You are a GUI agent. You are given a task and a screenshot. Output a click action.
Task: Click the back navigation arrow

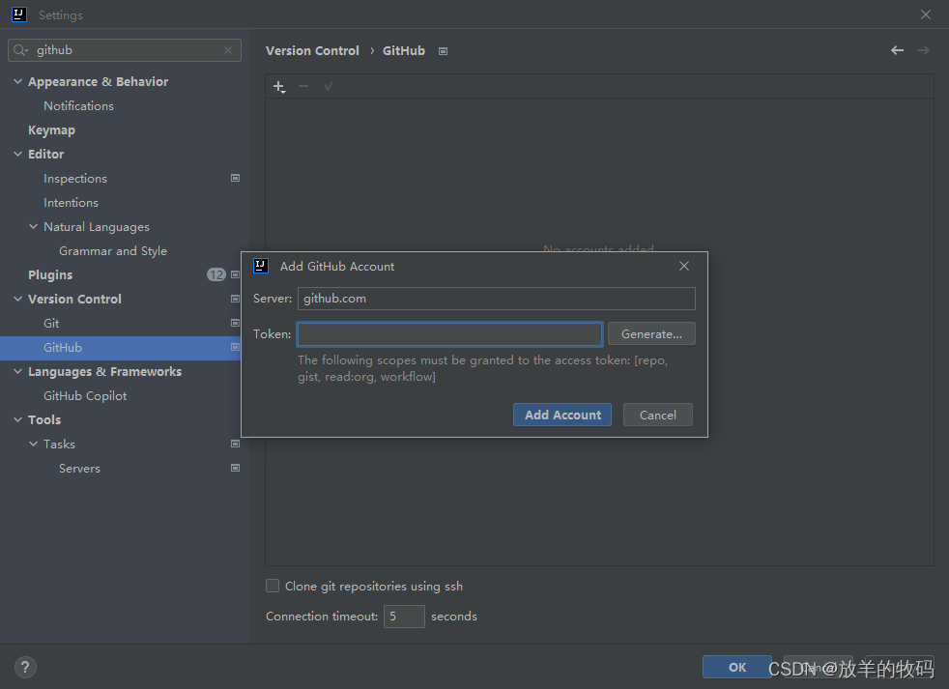(x=897, y=50)
